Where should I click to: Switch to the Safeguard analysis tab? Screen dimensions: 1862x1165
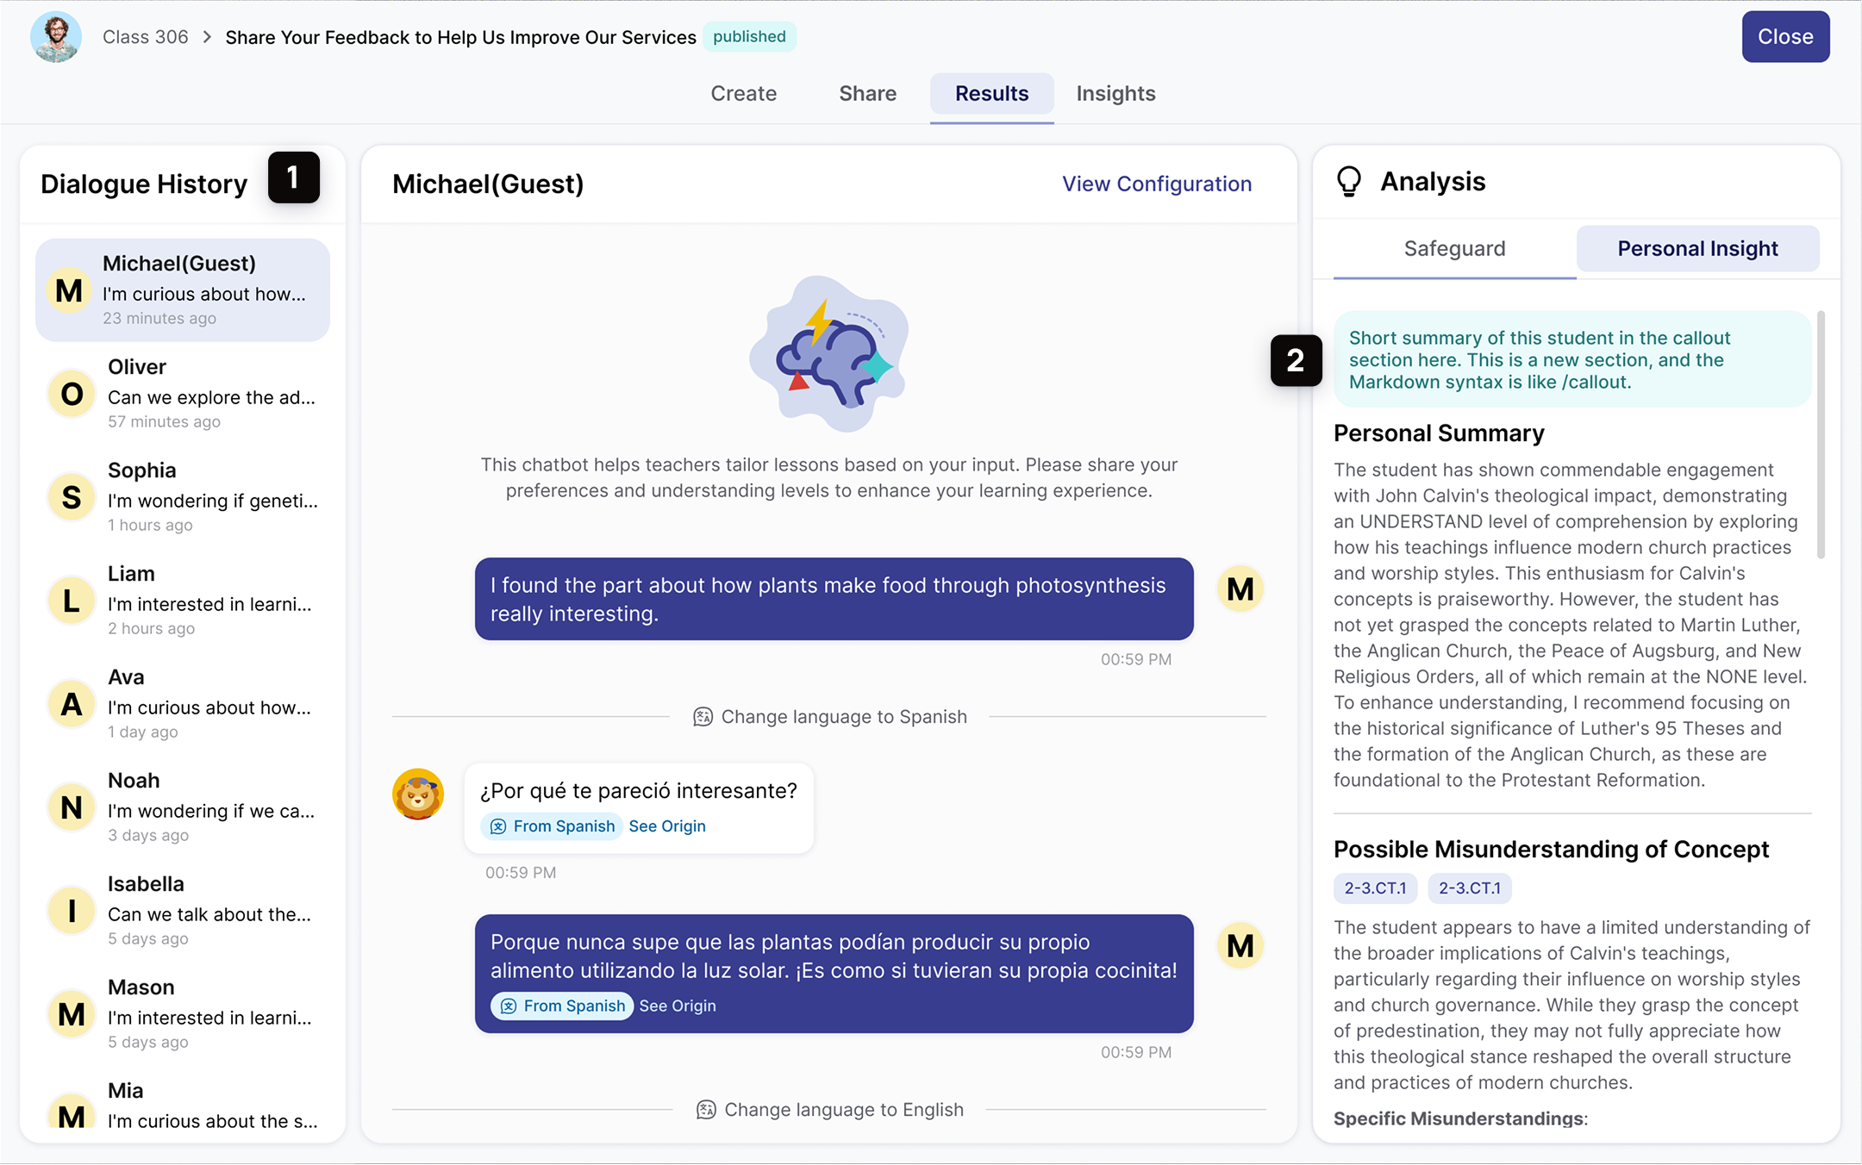(x=1454, y=249)
